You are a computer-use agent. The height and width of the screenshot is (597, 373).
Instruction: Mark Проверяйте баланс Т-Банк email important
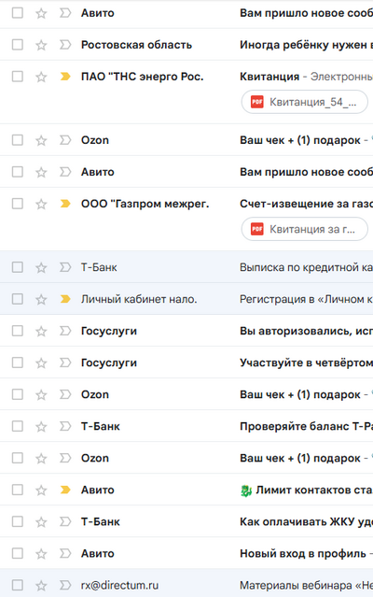[65, 426]
